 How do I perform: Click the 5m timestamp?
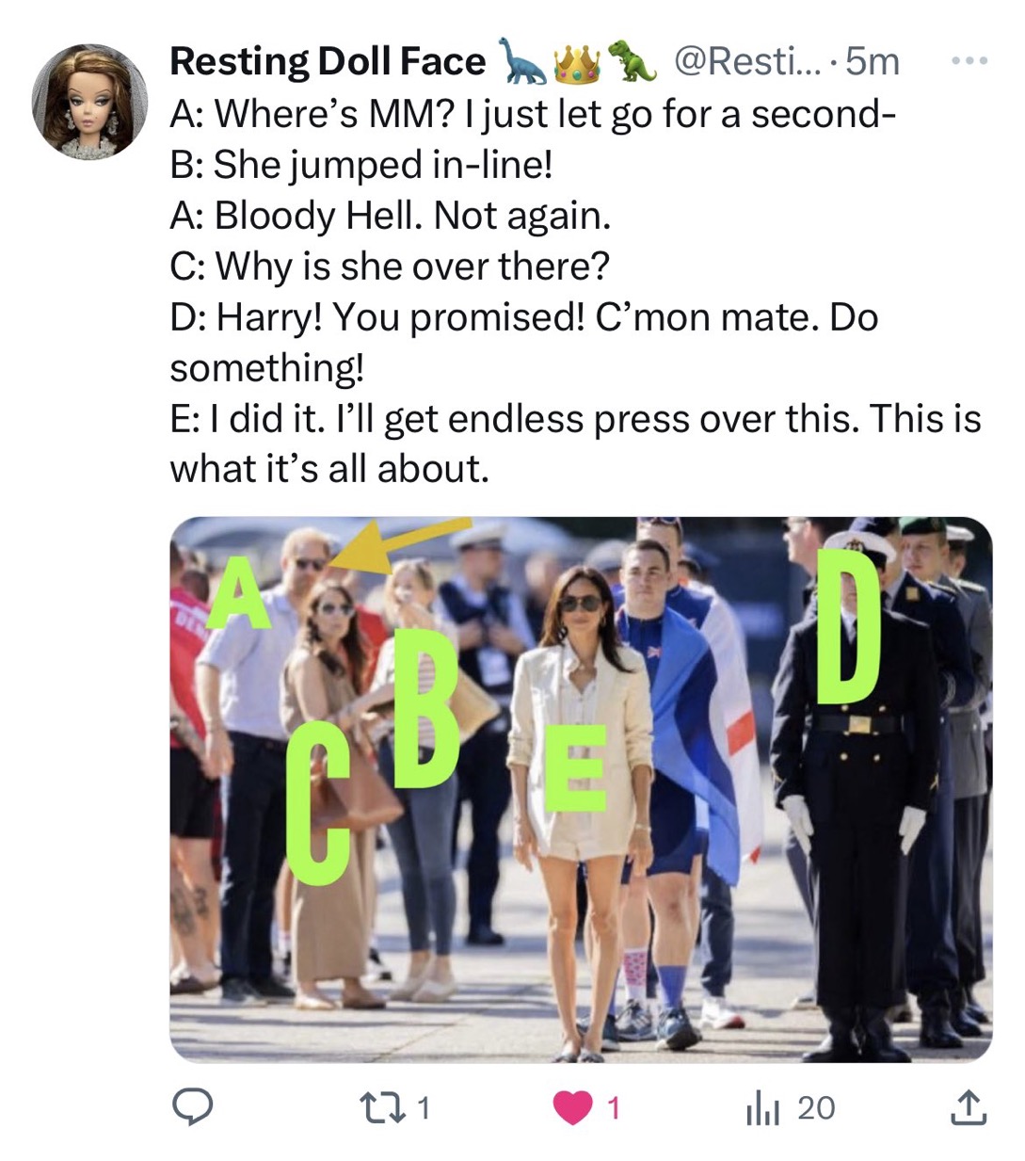pyautogui.click(x=873, y=61)
